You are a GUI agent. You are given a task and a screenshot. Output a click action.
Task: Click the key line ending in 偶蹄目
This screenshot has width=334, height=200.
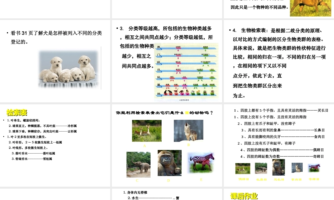tap(282, 150)
